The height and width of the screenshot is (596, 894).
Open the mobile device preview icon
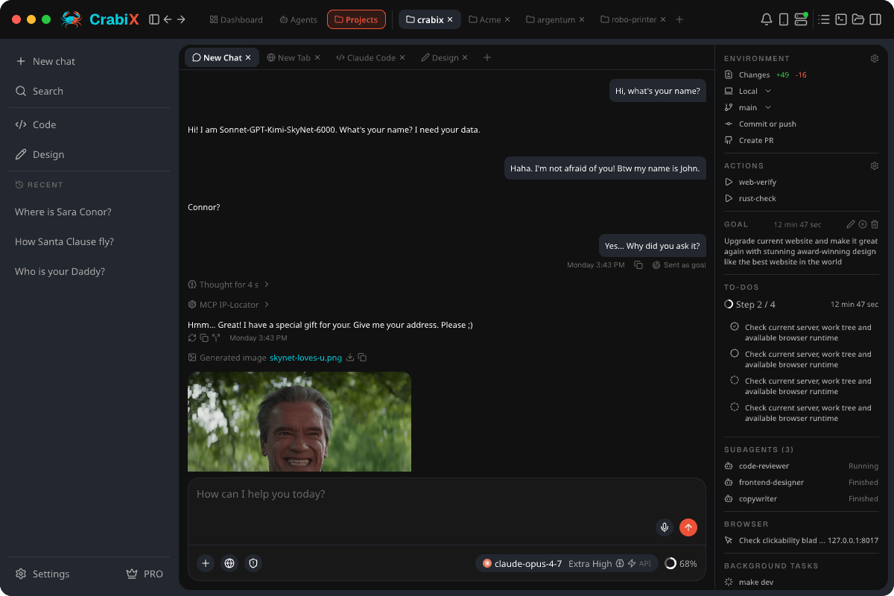pyautogui.click(x=784, y=19)
